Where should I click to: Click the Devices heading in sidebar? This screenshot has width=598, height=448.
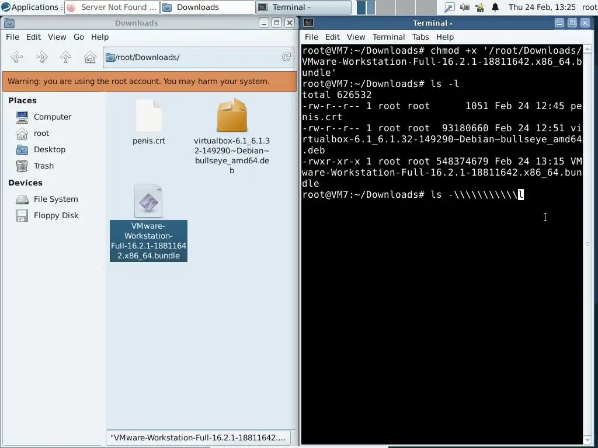coord(25,183)
